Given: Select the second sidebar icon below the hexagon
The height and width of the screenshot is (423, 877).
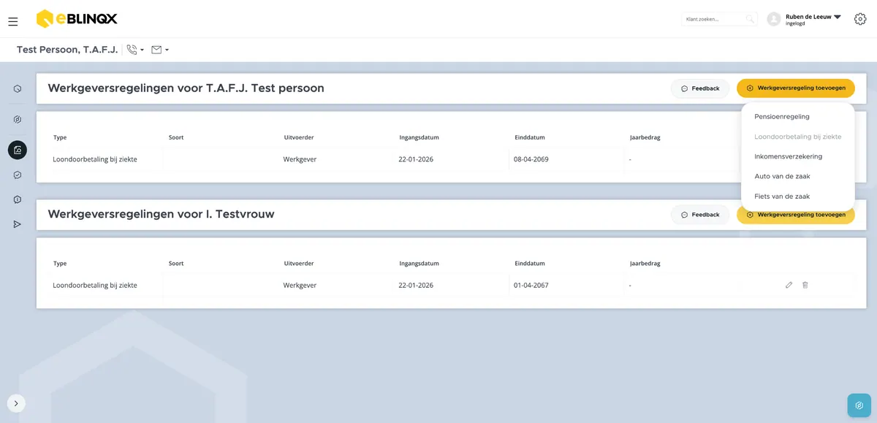Looking at the screenshot, I should coord(18,119).
